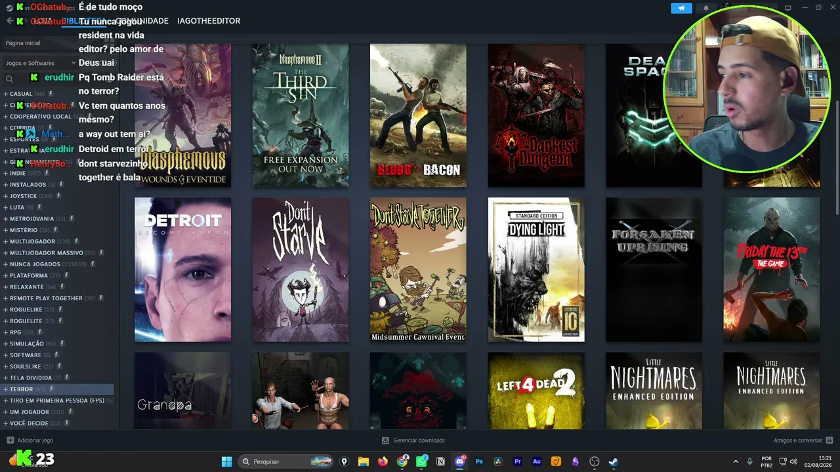Expand the LUTA collection
The height and width of the screenshot is (472, 840).
[5, 207]
